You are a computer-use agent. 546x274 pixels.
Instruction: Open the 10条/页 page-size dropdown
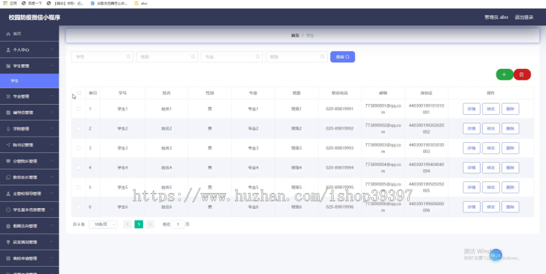pyautogui.click(x=103, y=224)
